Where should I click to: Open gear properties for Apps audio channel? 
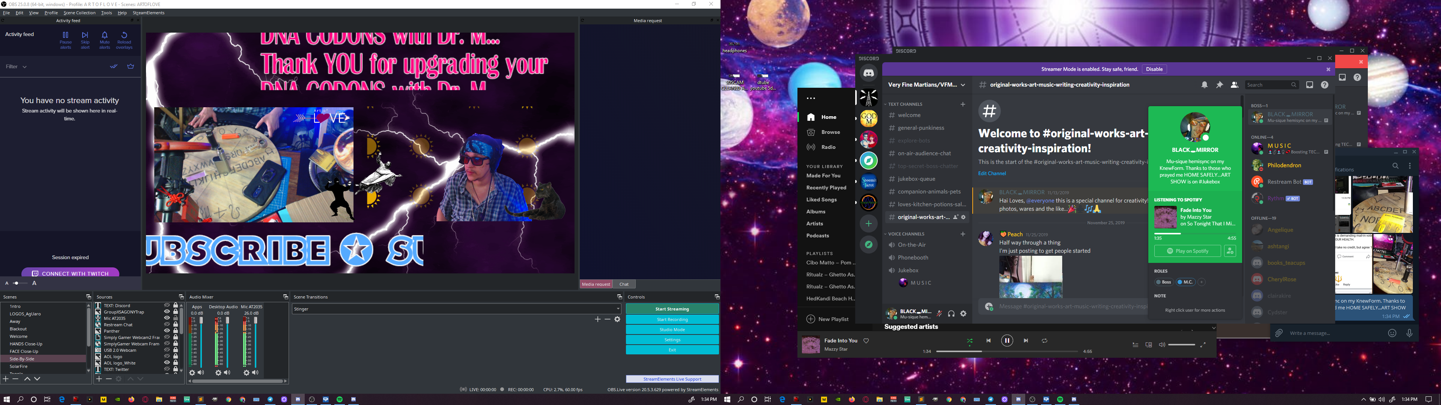tap(193, 372)
